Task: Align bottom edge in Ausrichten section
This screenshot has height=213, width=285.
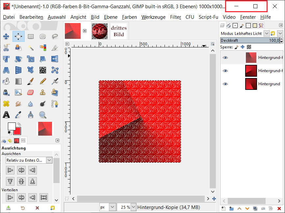Action: tap(32, 181)
